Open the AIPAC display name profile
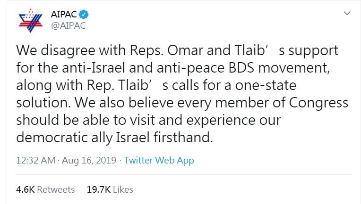This screenshot has height=204, width=361. tap(64, 14)
